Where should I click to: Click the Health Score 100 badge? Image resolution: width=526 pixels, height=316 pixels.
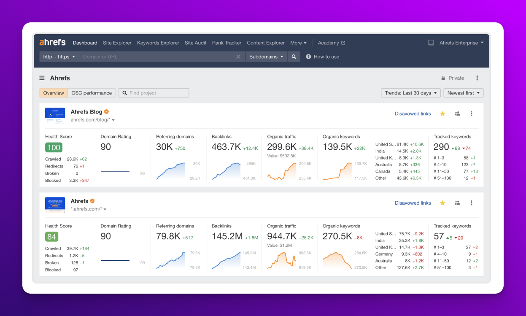[x=54, y=147]
